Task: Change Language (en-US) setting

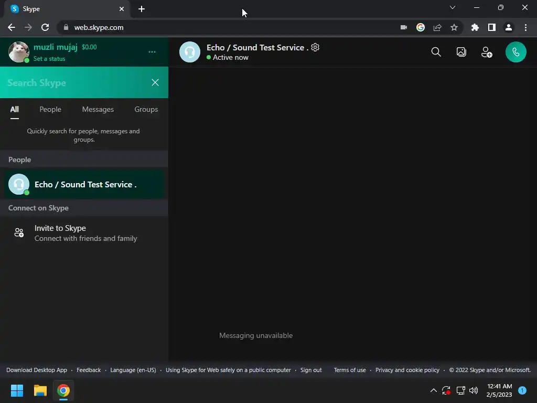Action: pos(133,370)
